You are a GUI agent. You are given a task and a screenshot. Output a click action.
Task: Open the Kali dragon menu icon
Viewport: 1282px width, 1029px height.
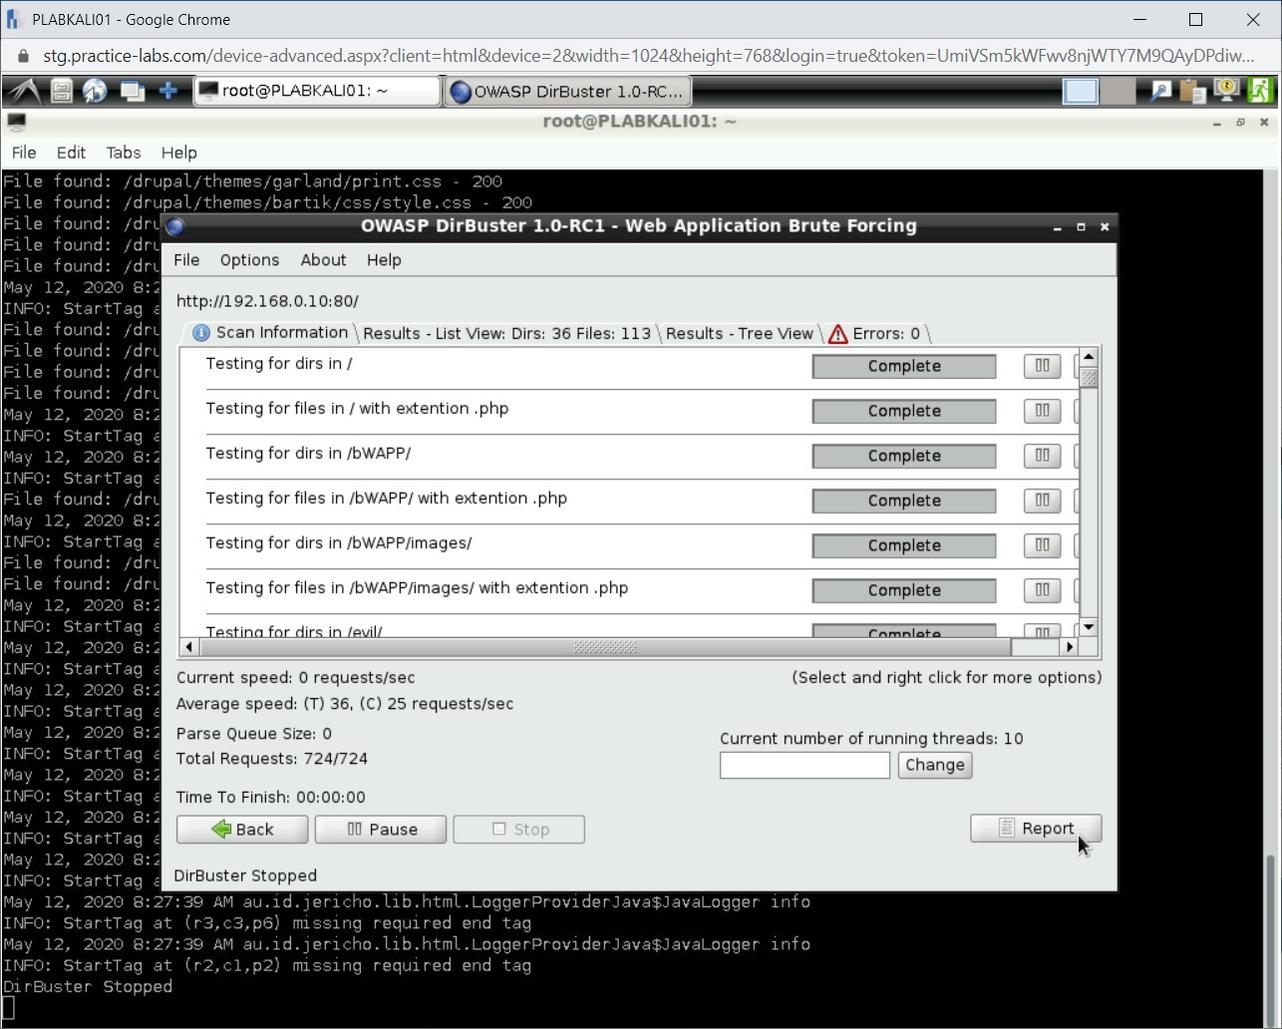pos(23,90)
